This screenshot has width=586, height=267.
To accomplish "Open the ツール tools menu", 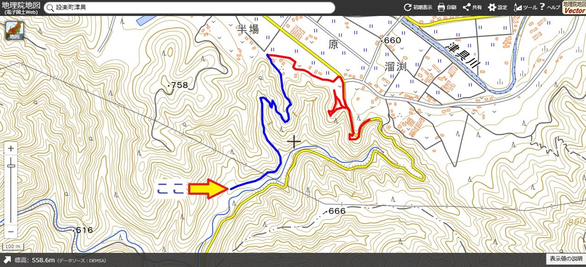I will [525, 7].
